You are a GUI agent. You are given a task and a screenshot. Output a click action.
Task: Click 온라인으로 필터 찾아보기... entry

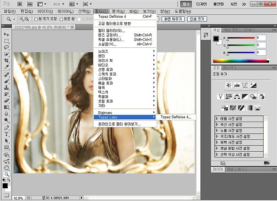(125, 124)
